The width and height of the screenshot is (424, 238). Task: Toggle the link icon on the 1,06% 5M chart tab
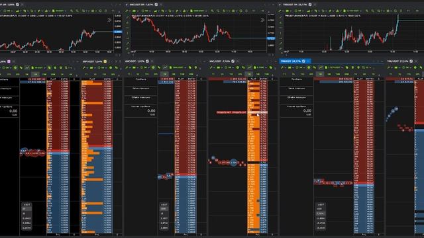click(17, 5)
